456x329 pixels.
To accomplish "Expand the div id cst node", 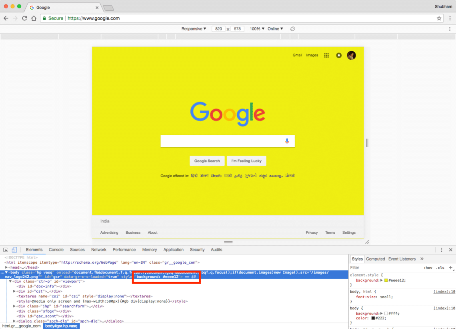I will click(x=14, y=291).
